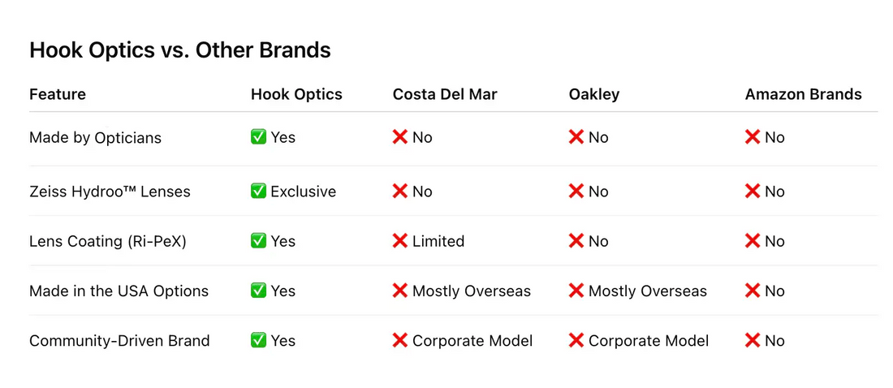
Task: Click red X beside Limited
Action: click(x=400, y=241)
